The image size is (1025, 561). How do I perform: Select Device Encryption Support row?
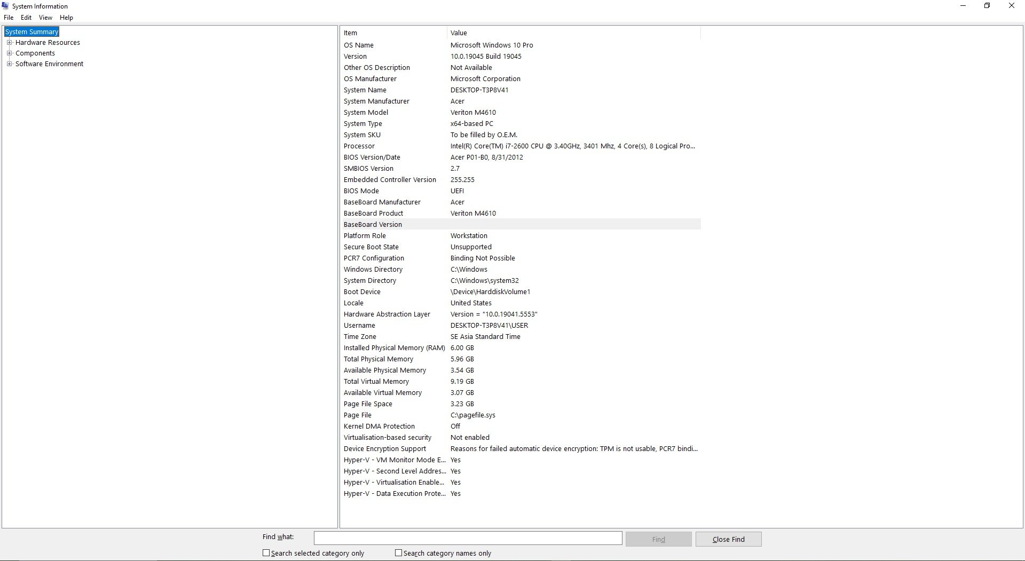521,449
